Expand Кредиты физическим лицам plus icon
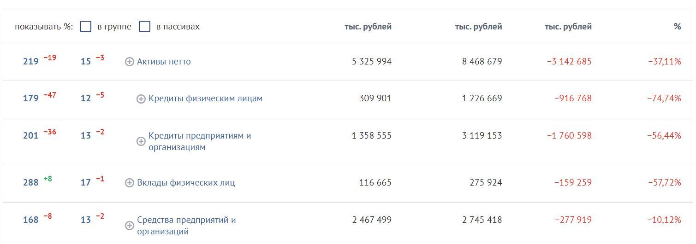The image size is (696, 244). tap(141, 99)
